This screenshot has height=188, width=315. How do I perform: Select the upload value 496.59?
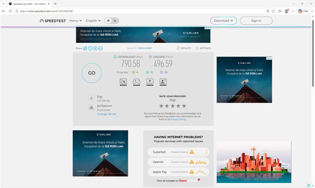pos(163,64)
